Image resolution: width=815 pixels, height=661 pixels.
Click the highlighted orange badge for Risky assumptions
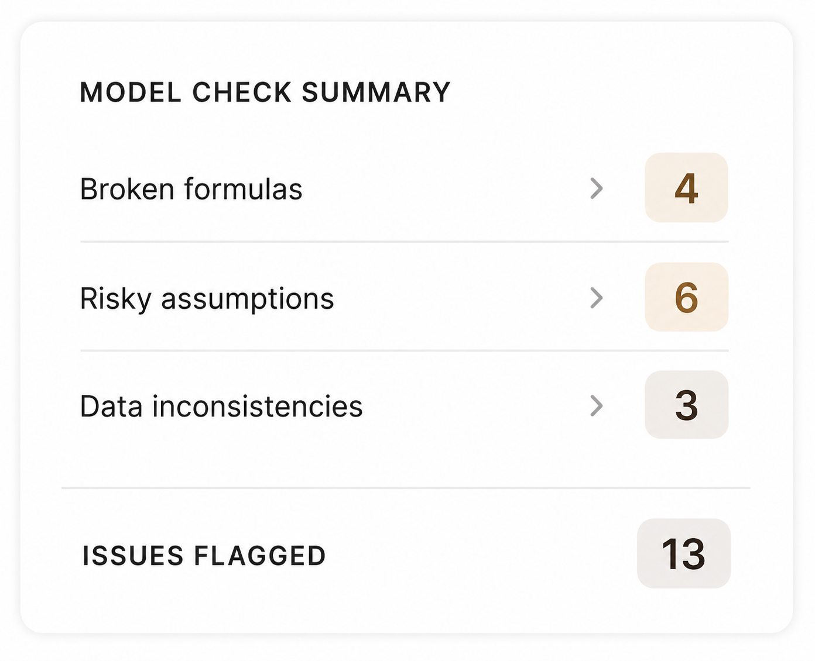tap(686, 298)
